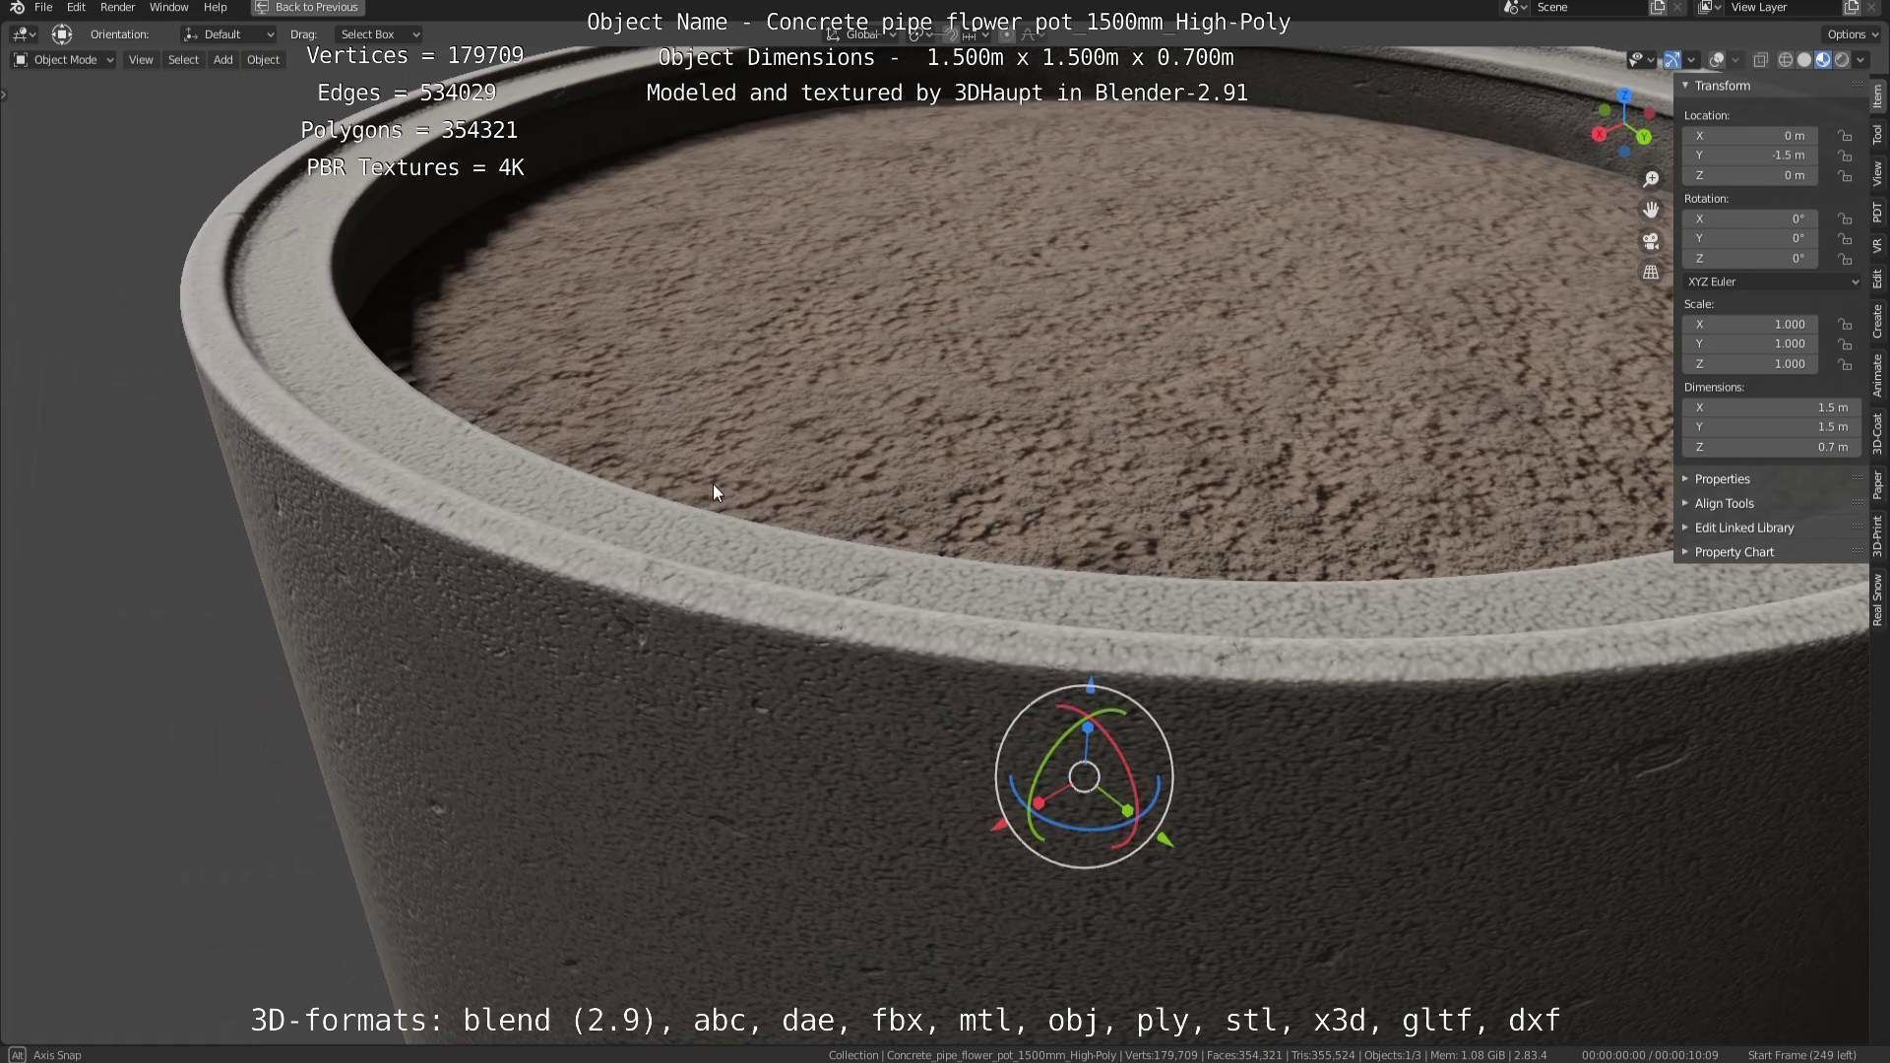Click the Blender logo icon
Image resolution: width=1890 pixels, height=1063 pixels.
point(17,7)
